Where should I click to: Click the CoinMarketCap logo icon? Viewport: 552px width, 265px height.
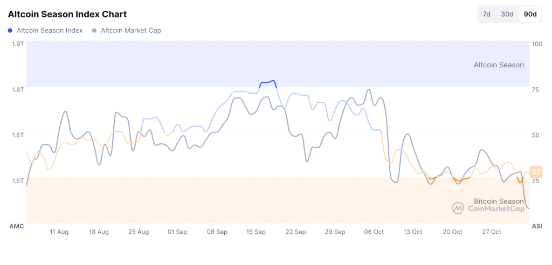point(458,208)
